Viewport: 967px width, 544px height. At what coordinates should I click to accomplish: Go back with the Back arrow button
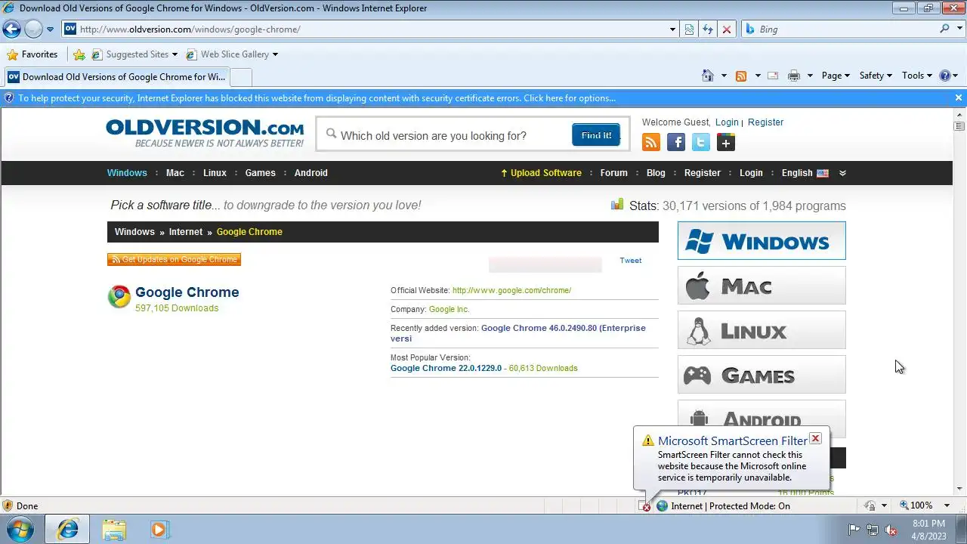pyautogui.click(x=11, y=29)
